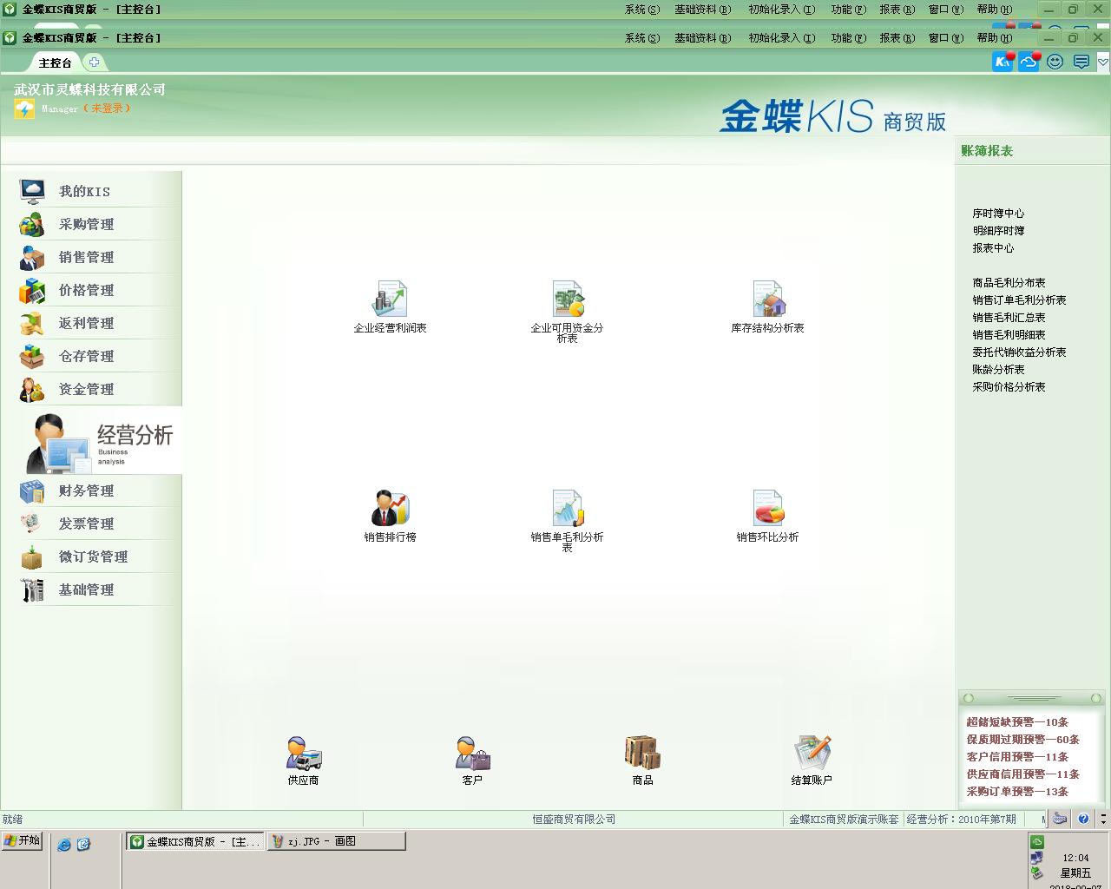Click the green cloud tray icon
This screenshot has height=889, width=1111.
point(1037,842)
